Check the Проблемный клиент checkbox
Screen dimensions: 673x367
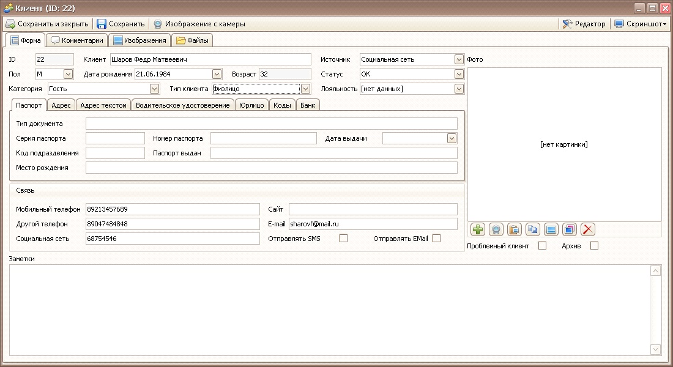[543, 245]
